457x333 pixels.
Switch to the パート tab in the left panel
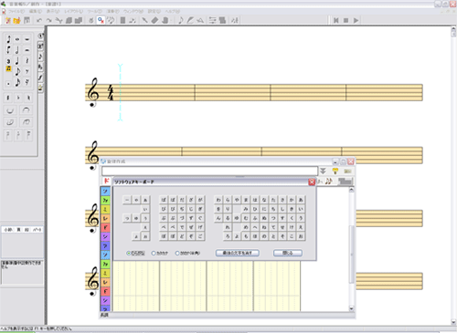pos(37,230)
